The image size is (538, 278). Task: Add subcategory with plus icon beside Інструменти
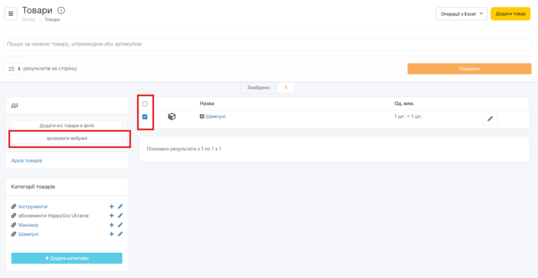coord(111,207)
